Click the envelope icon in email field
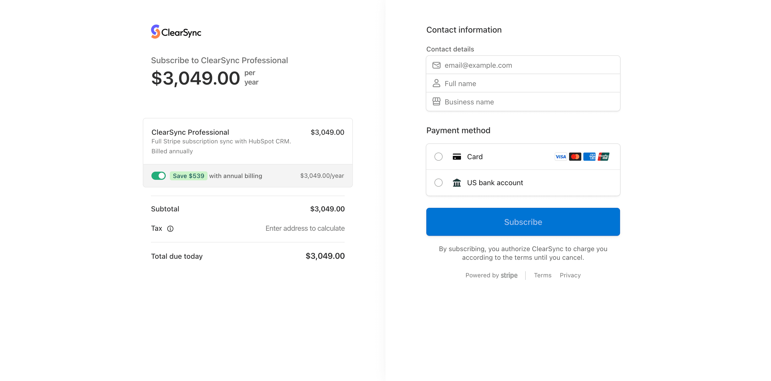 point(436,65)
